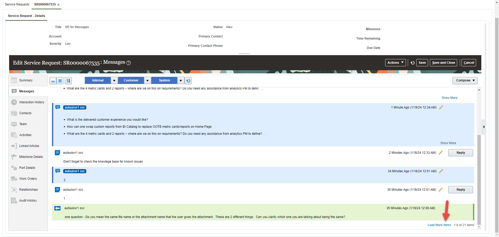Open the Linked Articles panel
The image size is (499, 237).
point(29,146)
